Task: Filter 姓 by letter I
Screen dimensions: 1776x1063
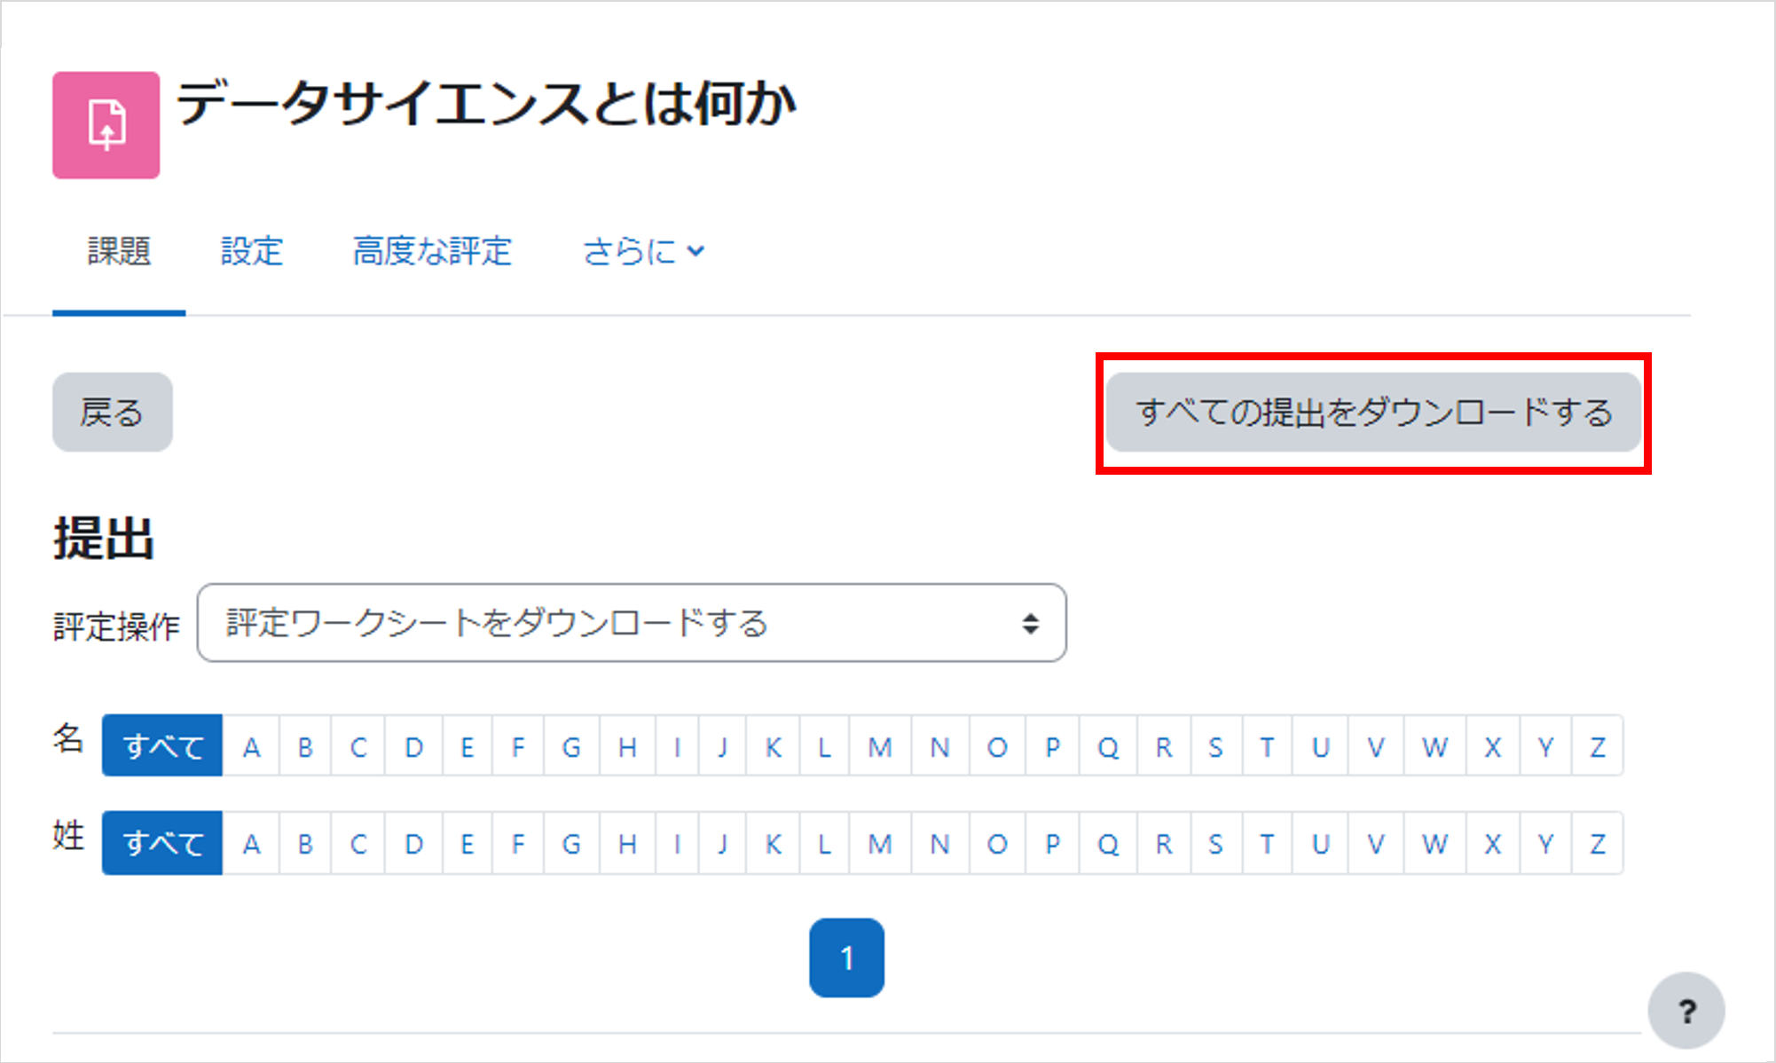Action: point(677,842)
